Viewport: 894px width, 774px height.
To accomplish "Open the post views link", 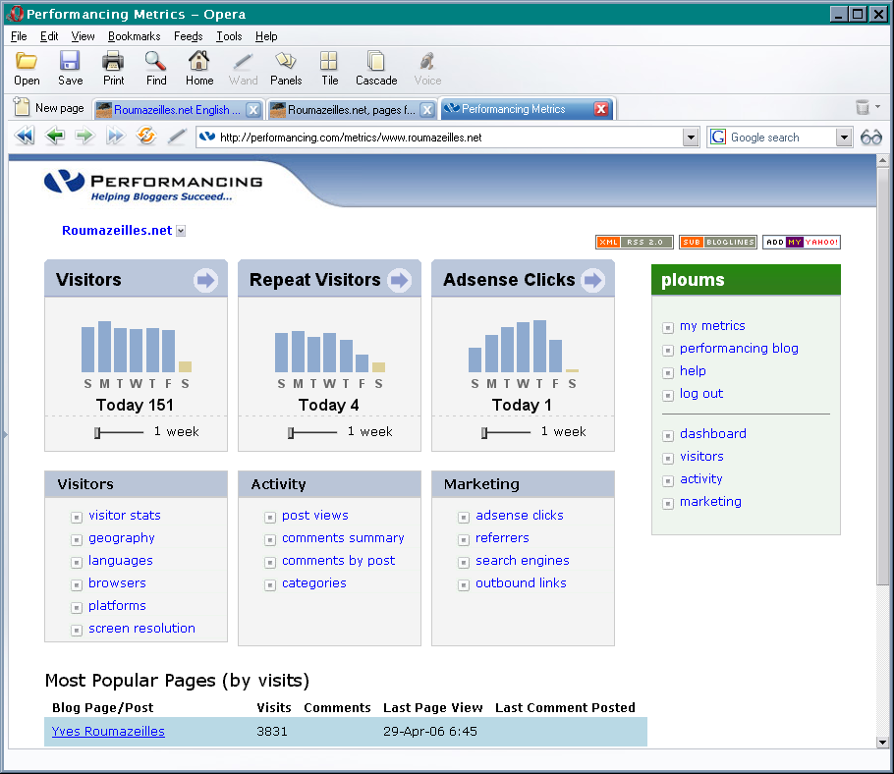I will click(x=314, y=516).
